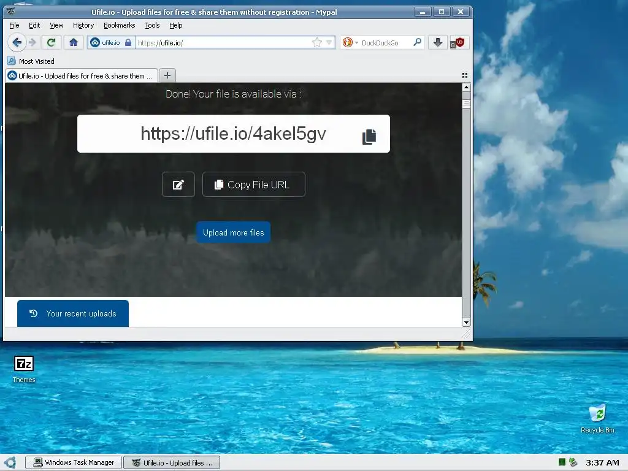Click the search magnifier icon

click(x=417, y=42)
